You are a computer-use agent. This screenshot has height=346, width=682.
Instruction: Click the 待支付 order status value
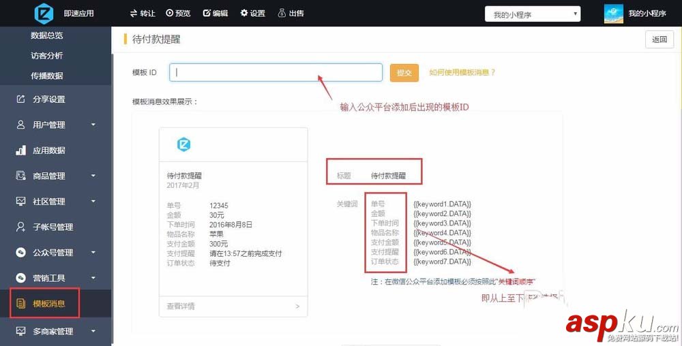(x=220, y=263)
